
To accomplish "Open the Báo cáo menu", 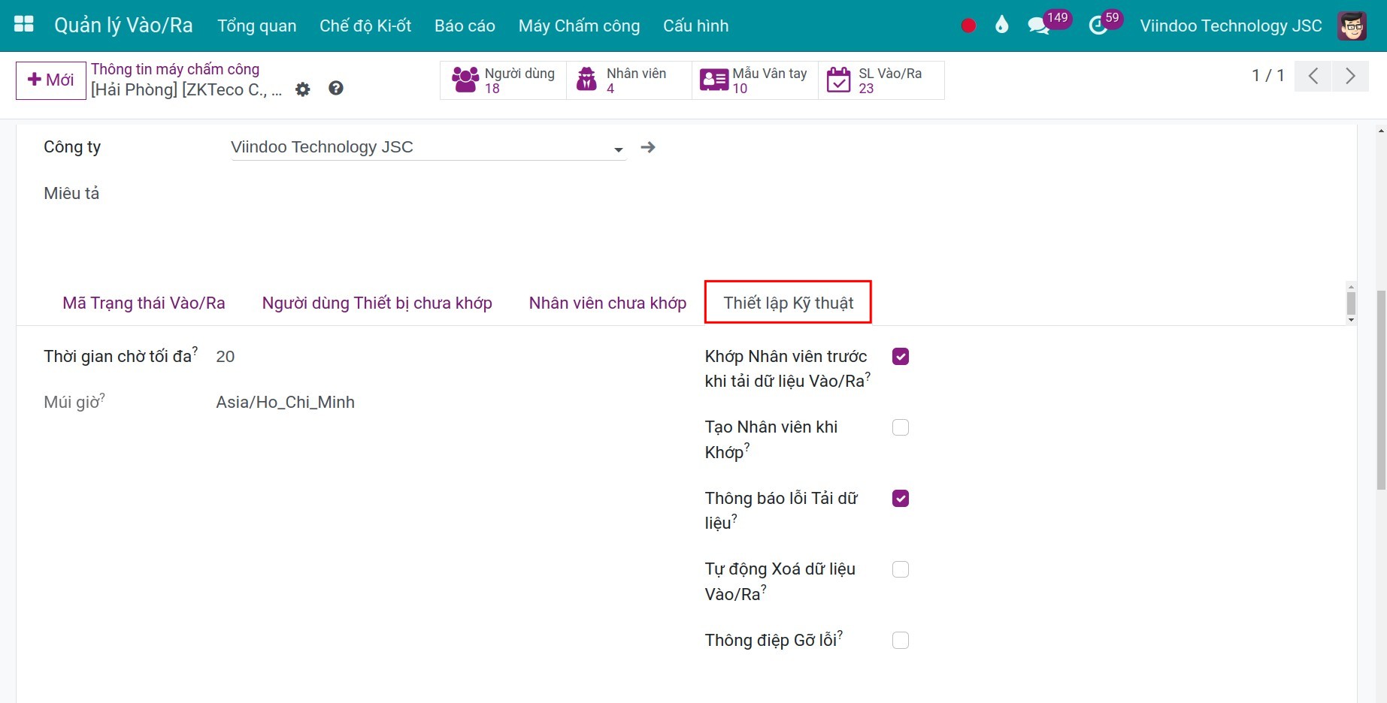I will (465, 26).
